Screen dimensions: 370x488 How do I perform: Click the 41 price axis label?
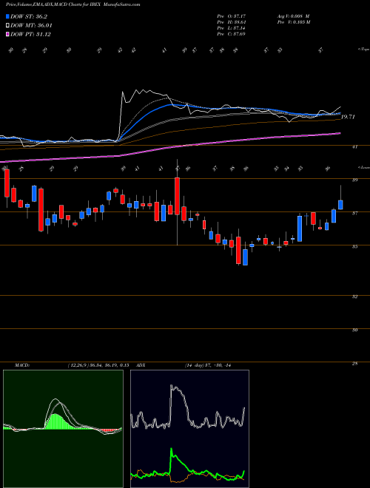click(354, 146)
